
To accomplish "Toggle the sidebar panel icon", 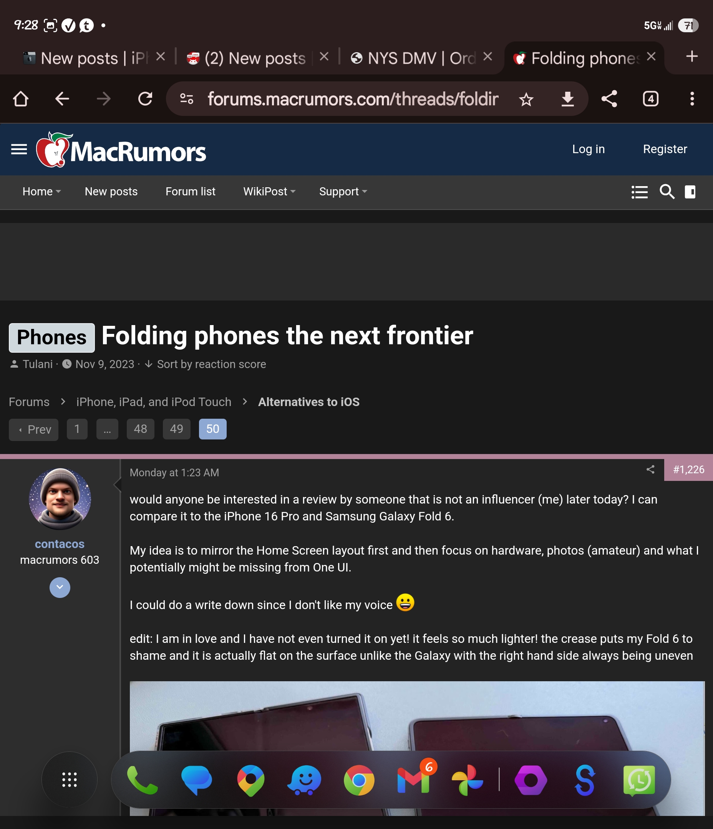I will tap(690, 192).
